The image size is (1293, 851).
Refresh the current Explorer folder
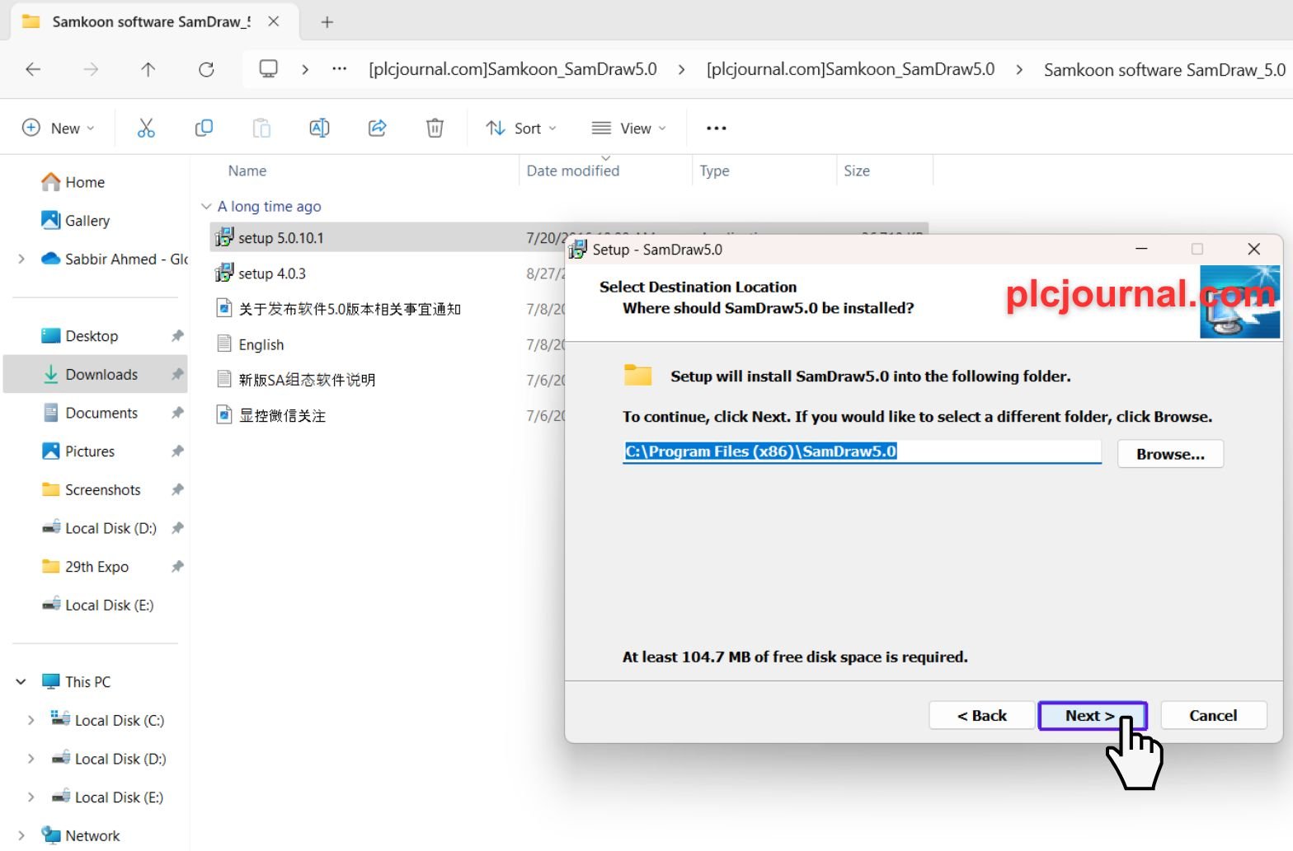[x=206, y=69]
